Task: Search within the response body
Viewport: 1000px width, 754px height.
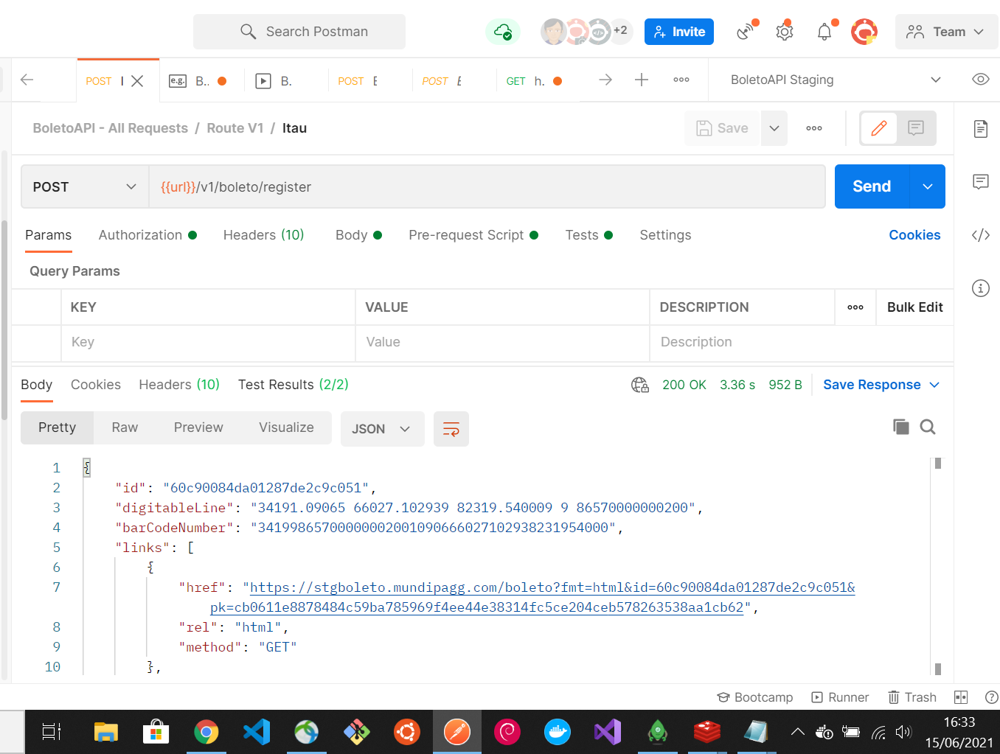Action: pyautogui.click(x=928, y=427)
